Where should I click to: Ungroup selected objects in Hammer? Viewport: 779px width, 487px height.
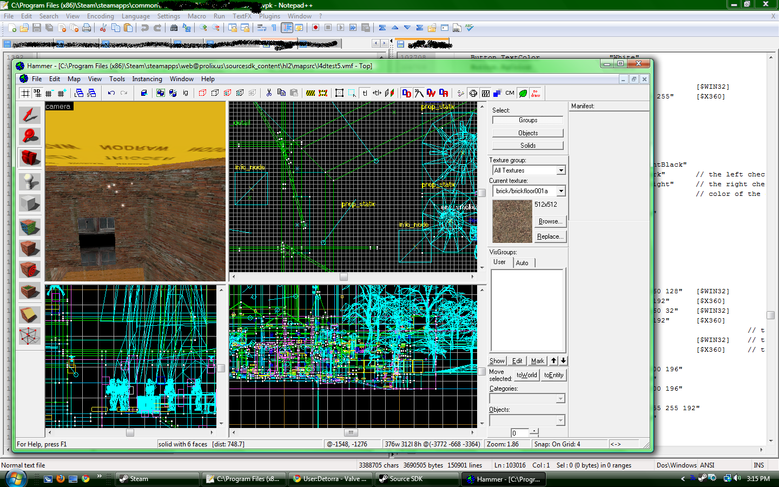click(x=173, y=93)
